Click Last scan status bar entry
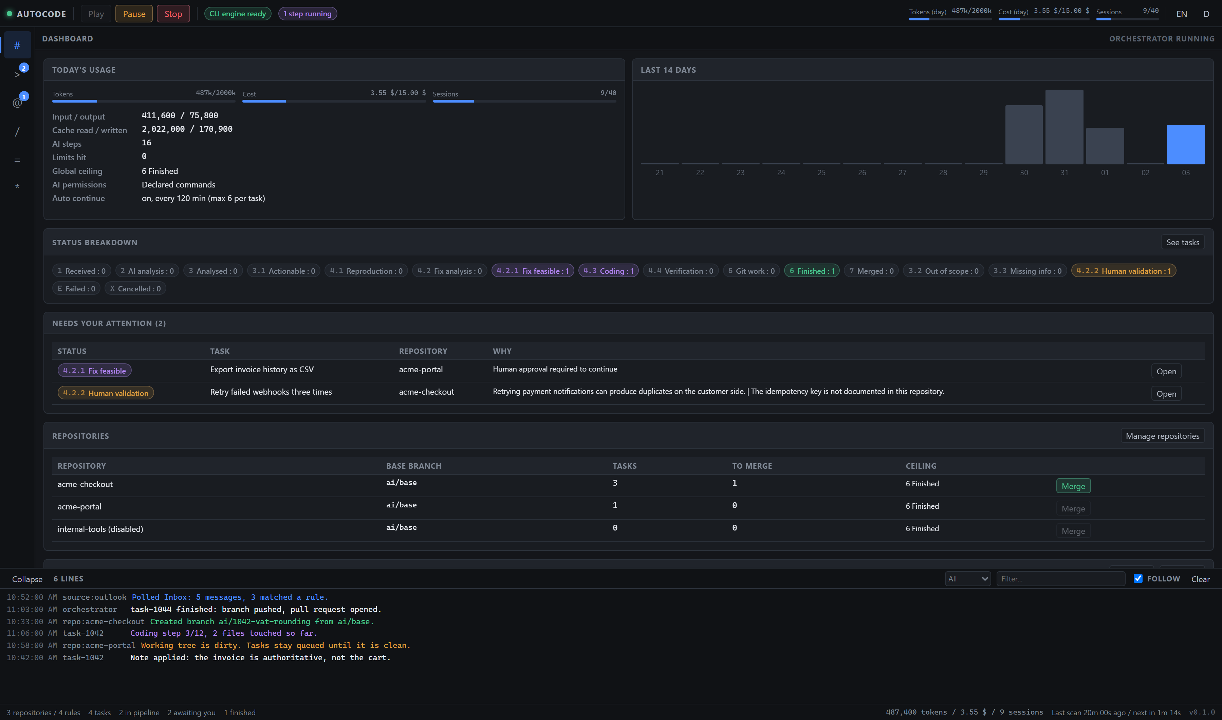 (1116, 712)
